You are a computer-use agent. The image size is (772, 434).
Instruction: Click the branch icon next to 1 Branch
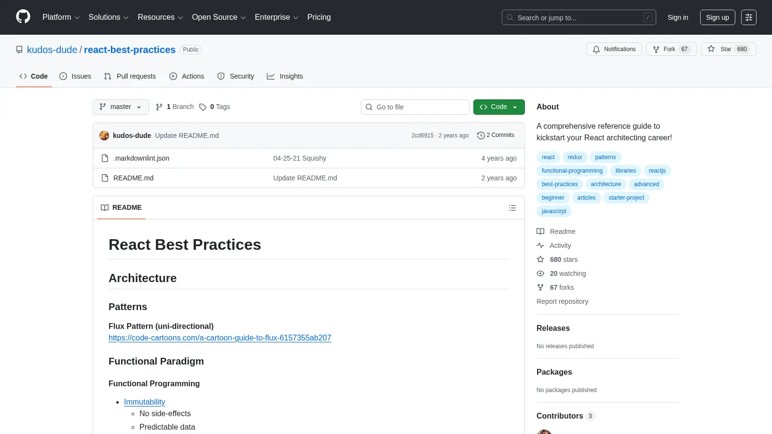coord(159,107)
